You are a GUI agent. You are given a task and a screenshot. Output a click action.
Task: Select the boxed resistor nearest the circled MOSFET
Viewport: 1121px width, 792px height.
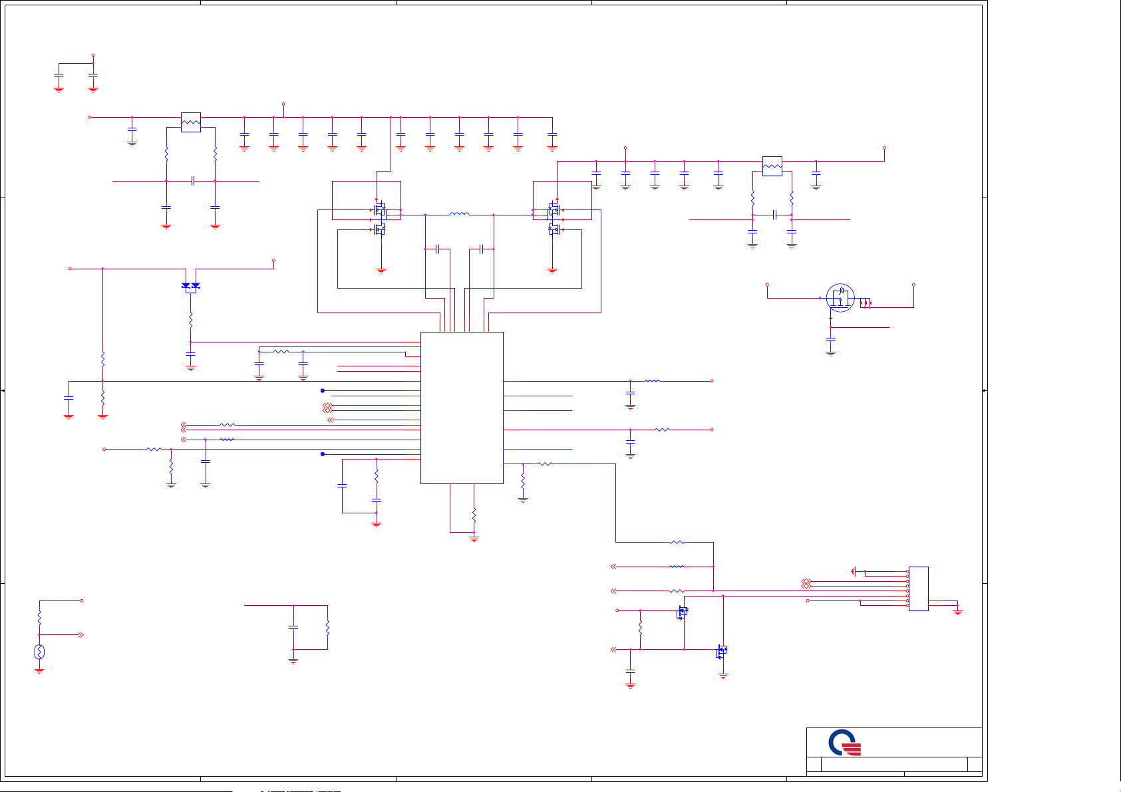pyautogui.click(x=772, y=166)
